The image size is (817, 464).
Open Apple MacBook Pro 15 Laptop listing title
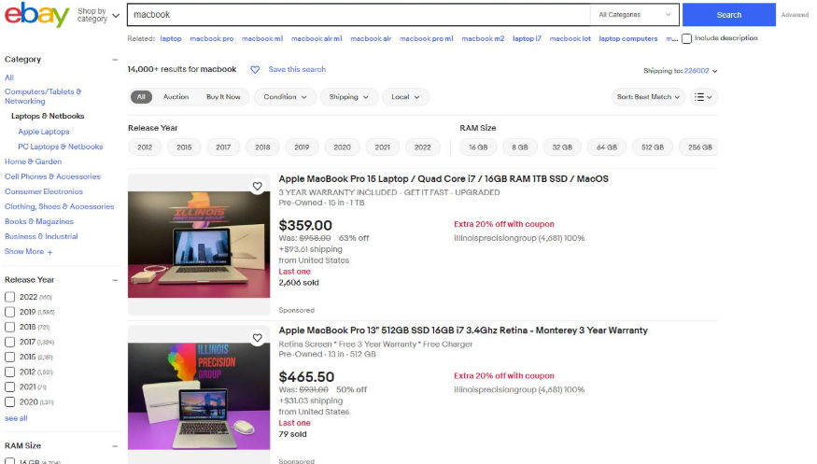click(x=444, y=178)
